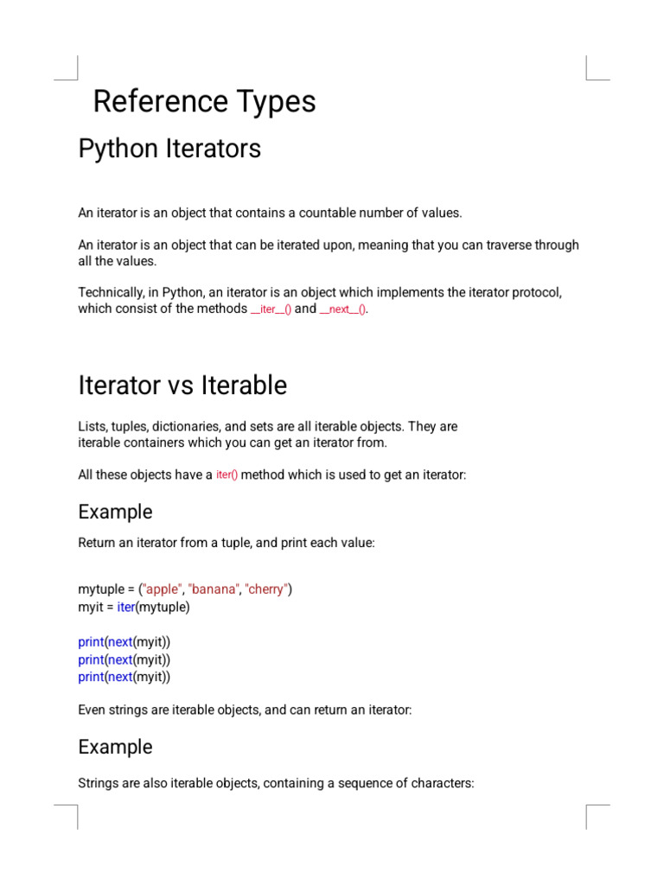This screenshot has height=885, width=664.
Task: Click the first "Example" heading above the tuple description
Action: [115, 512]
